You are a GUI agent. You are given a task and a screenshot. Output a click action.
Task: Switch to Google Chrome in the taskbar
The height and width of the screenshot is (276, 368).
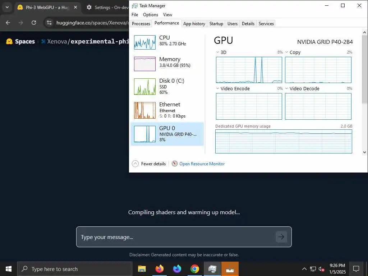(x=194, y=269)
